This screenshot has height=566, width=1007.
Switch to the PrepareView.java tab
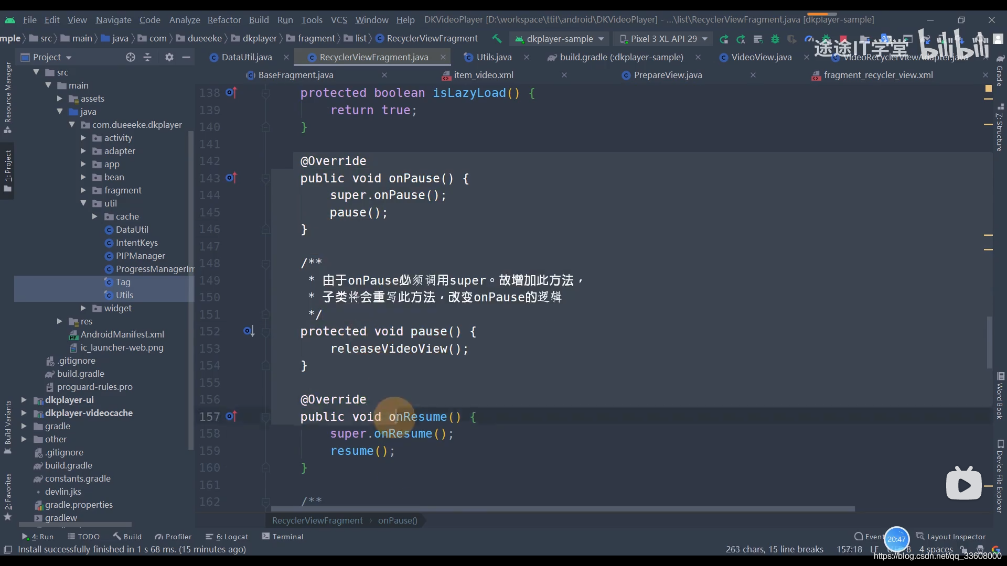point(668,75)
